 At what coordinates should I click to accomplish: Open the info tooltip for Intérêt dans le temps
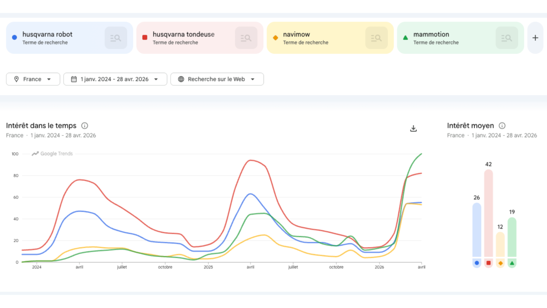pos(85,126)
